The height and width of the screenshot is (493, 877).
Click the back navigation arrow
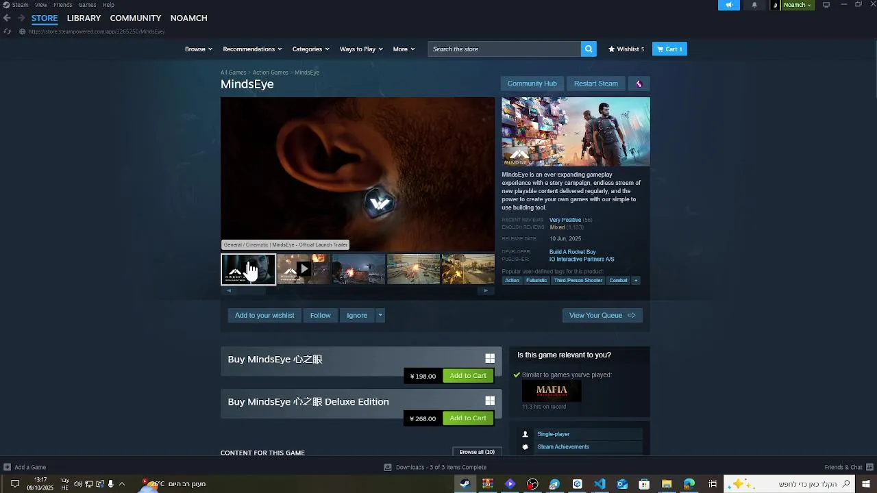point(7,18)
